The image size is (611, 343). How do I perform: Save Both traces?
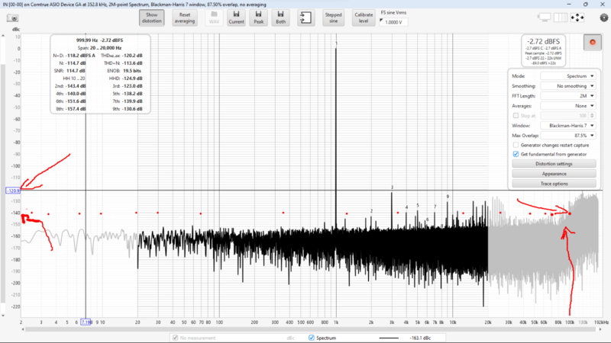point(280,18)
